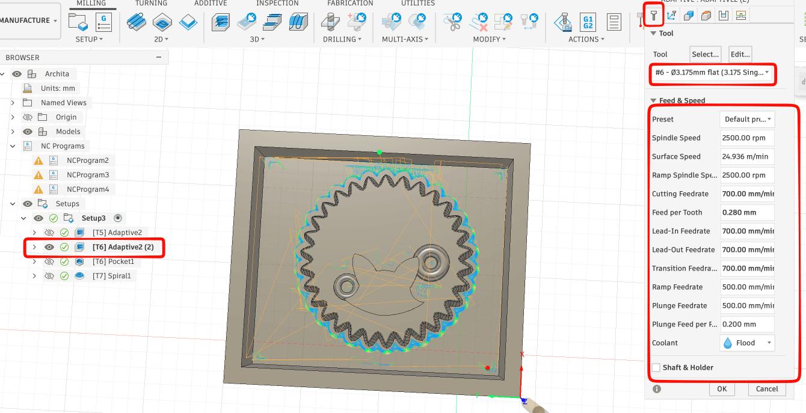806x413 pixels.
Task: Show the hidden [T6] Pocket1 toolpath
Action: [49, 262]
